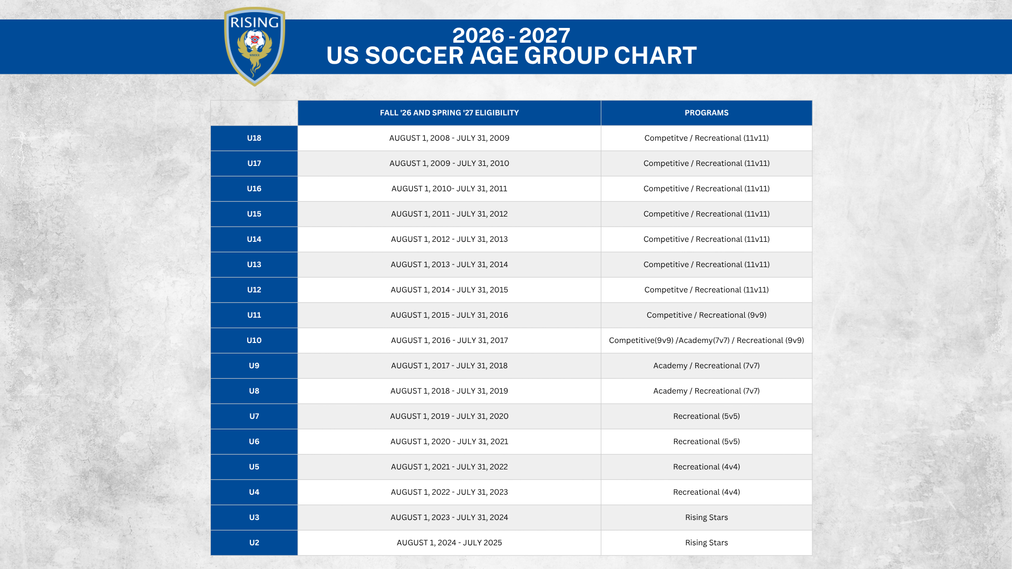Select the U10 Competitive/Academy/Recreational programs cell
1012x569 pixels.
click(x=706, y=340)
